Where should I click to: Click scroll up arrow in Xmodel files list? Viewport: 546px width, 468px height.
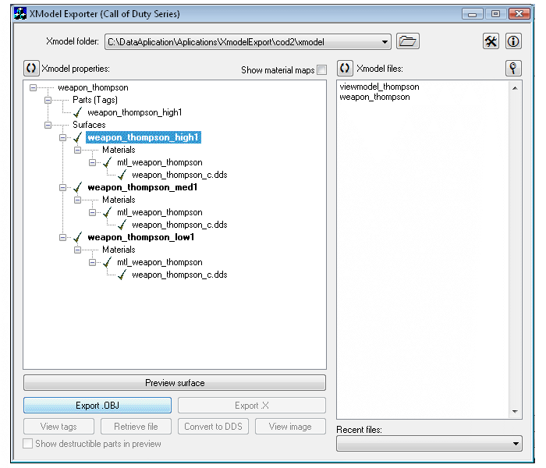point(515,88)
